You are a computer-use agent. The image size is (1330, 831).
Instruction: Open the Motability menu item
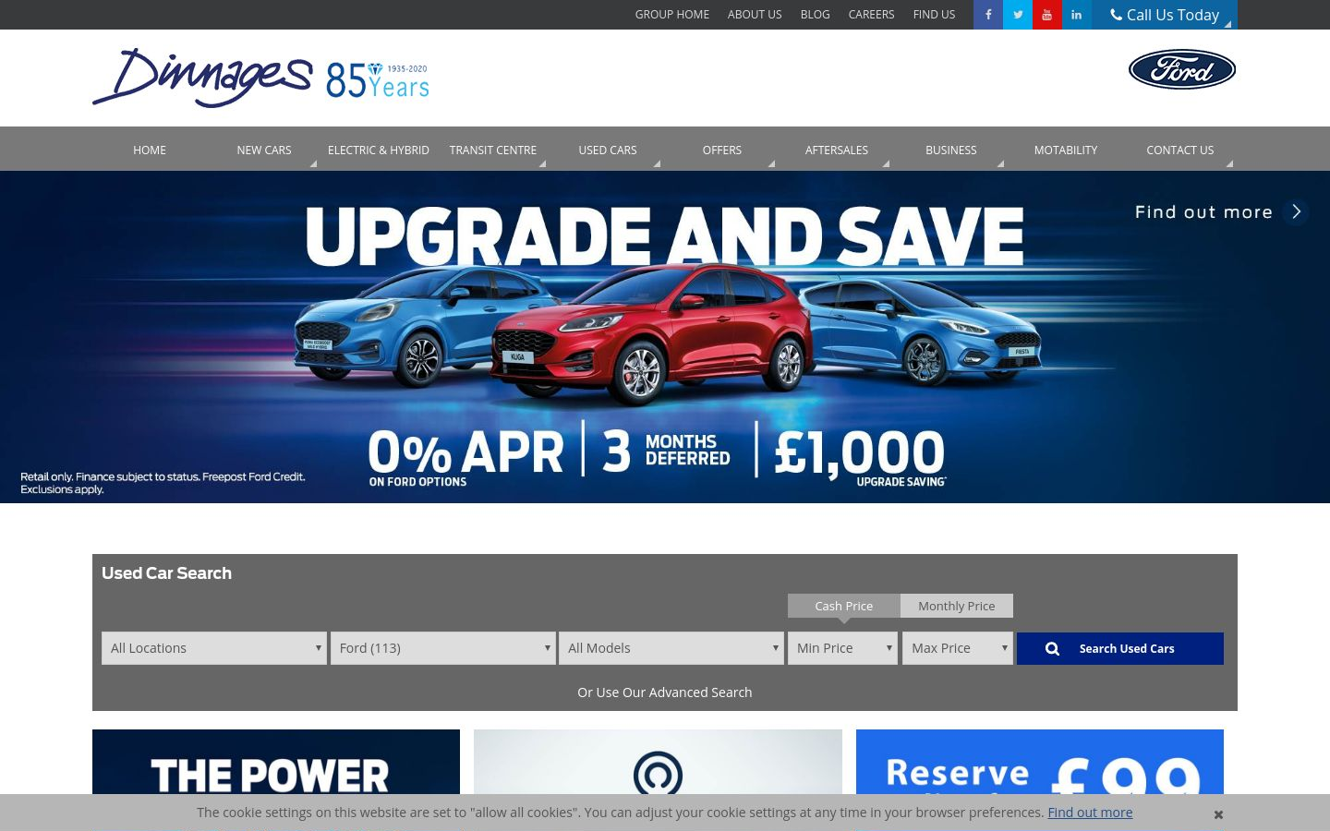coord(1066,150)
